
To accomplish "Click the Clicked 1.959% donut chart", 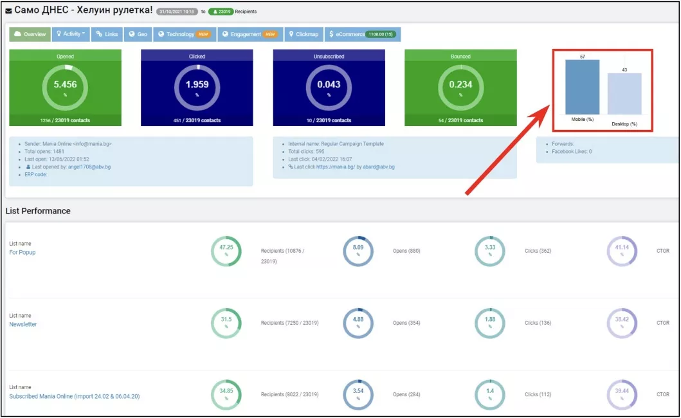I will pyautogui.click(x=197, y=87).
